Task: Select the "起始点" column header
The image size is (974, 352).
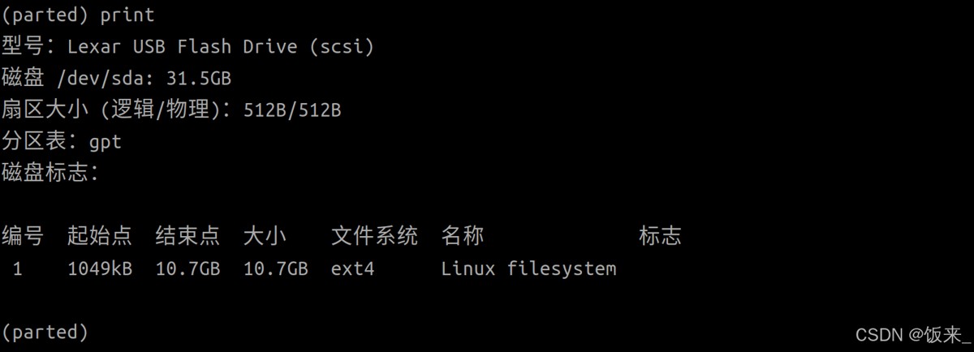Action: point(99,236)
